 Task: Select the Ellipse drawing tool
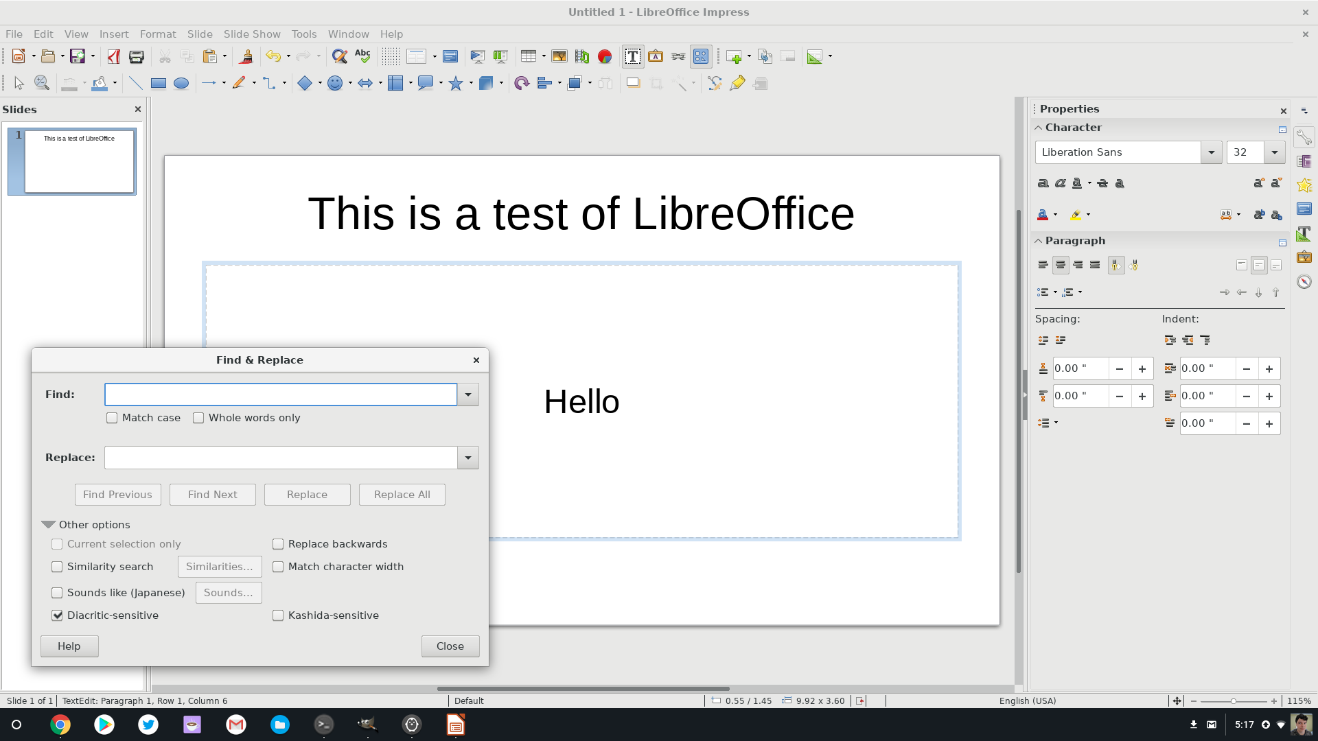181,84
